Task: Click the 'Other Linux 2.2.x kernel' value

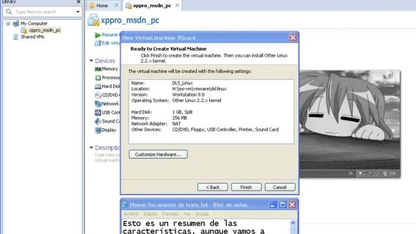Action: [x=196, y=101]
